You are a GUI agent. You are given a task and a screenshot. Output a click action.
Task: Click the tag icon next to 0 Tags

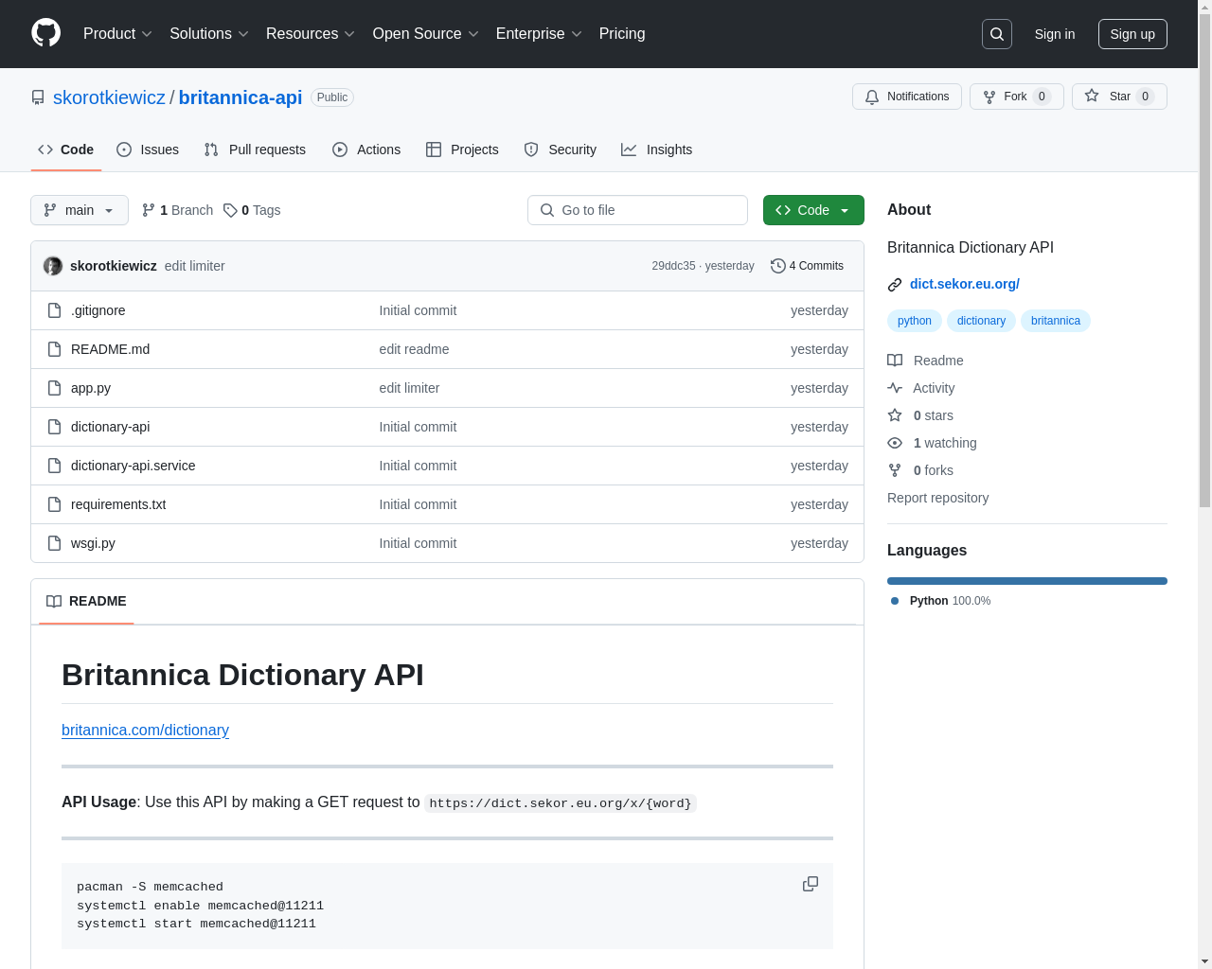[230, 210]
